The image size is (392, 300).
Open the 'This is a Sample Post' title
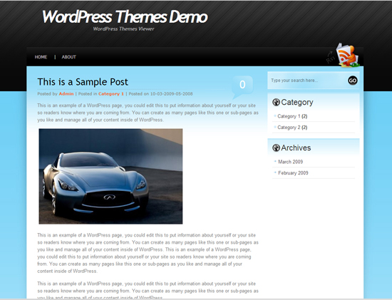[x=83, y=82]
